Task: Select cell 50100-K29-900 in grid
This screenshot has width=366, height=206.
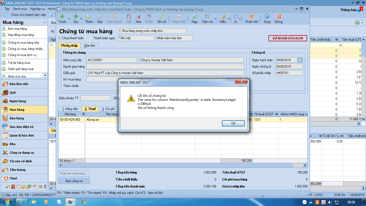Action: (x=72, y=120)
